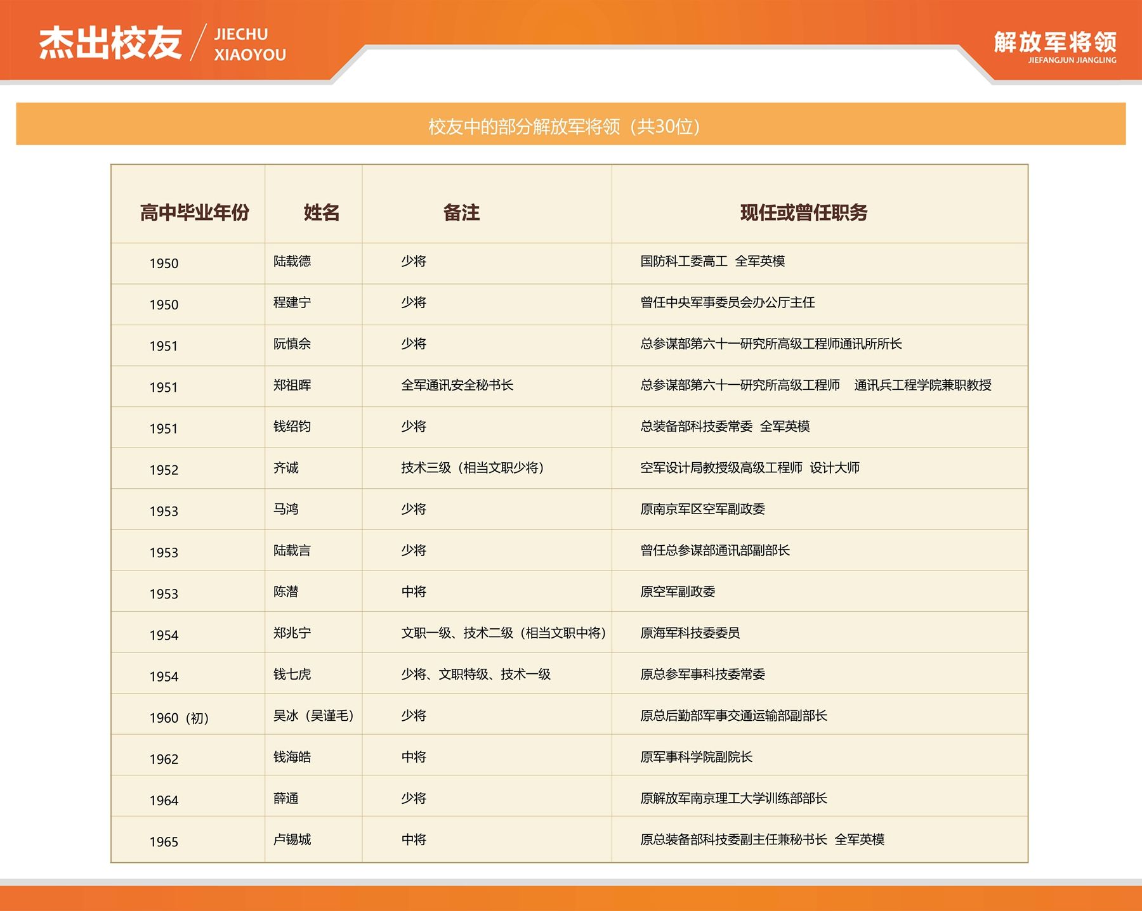Screen dimensions: 1142x911
Task: Click the position text 原军事科学院副院长
Action: (696, 757)
